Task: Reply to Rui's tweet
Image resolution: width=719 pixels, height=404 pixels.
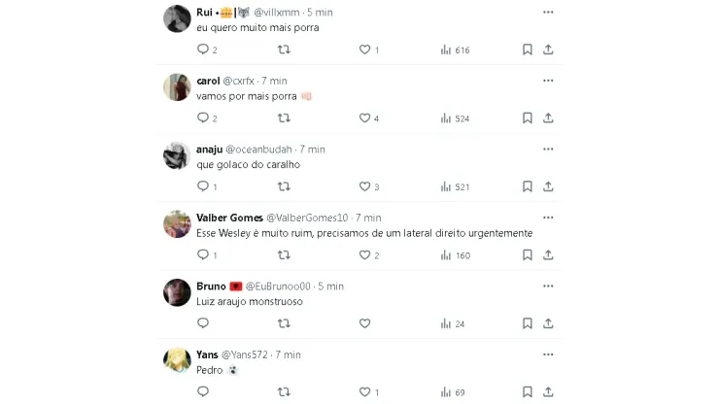Action: click(203, 50)
